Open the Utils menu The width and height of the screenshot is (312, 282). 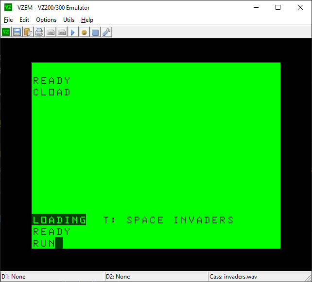pos(69,20)
